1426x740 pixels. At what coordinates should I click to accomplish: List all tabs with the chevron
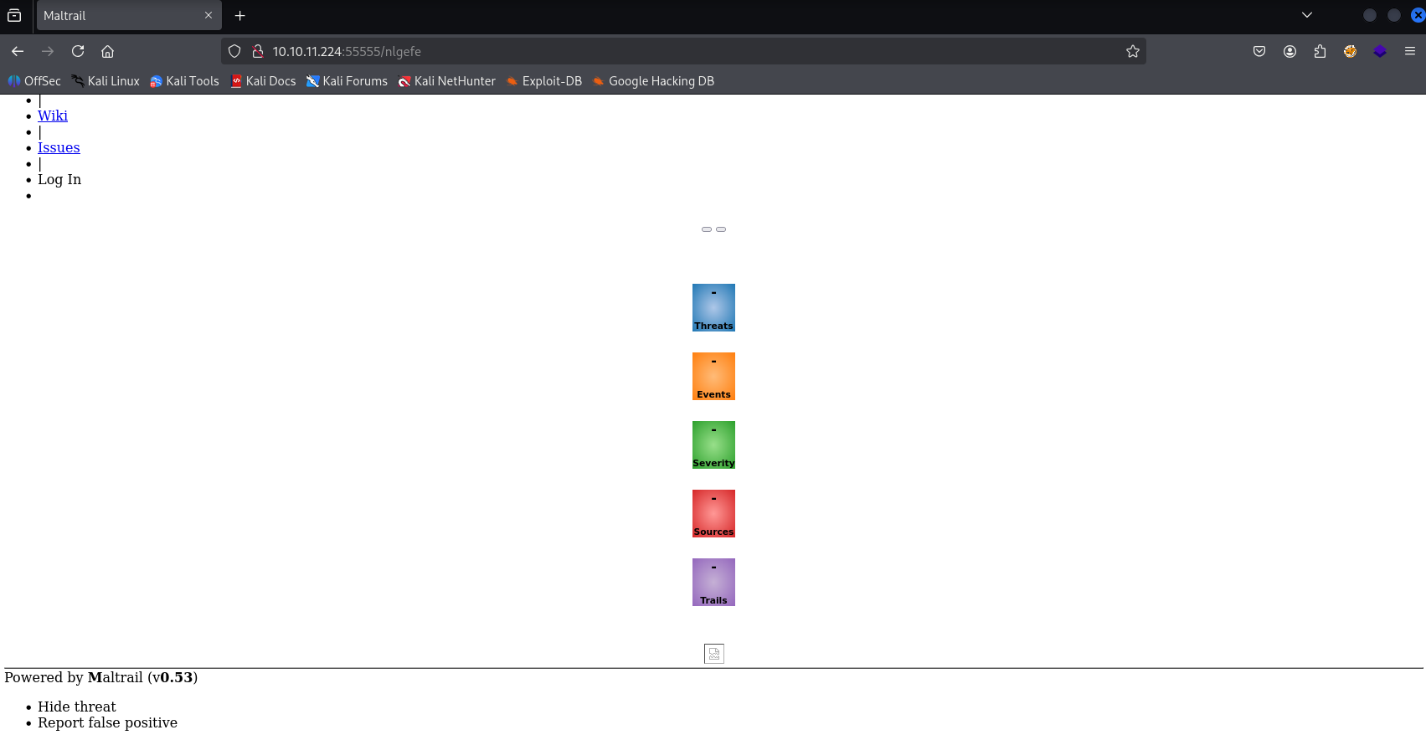click(x=1307, y=15)
